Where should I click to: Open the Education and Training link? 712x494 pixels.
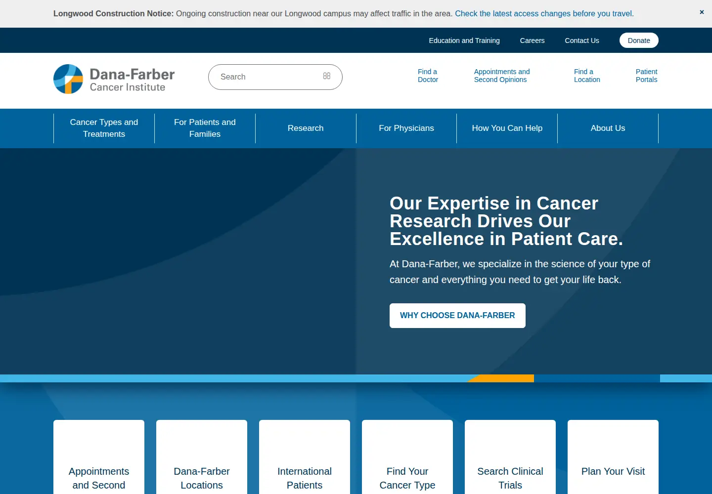[464, 41]
